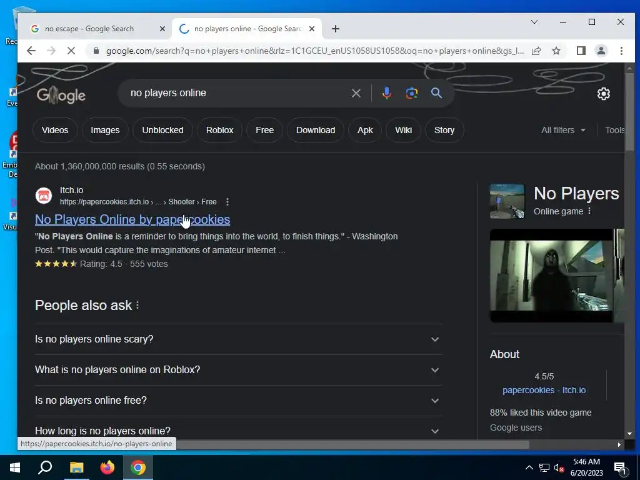The width and height of the screenshot is (640, 480).
Task: Share this page via the share icon
Action: [536, 51]
